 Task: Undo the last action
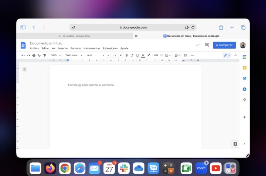23,55
